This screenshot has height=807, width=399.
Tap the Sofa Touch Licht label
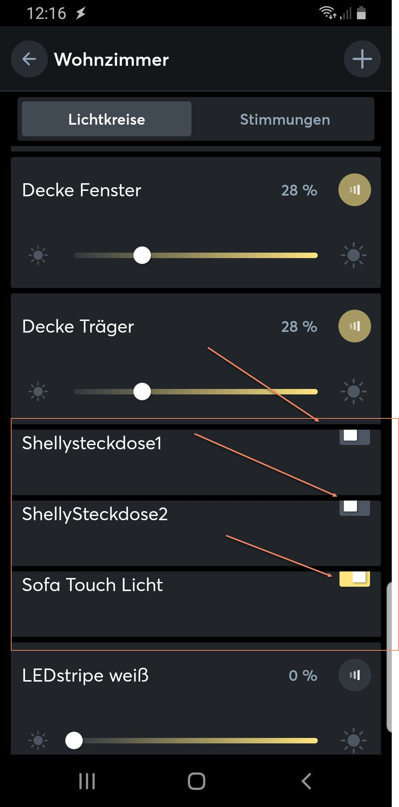click(x=92, y=585)
